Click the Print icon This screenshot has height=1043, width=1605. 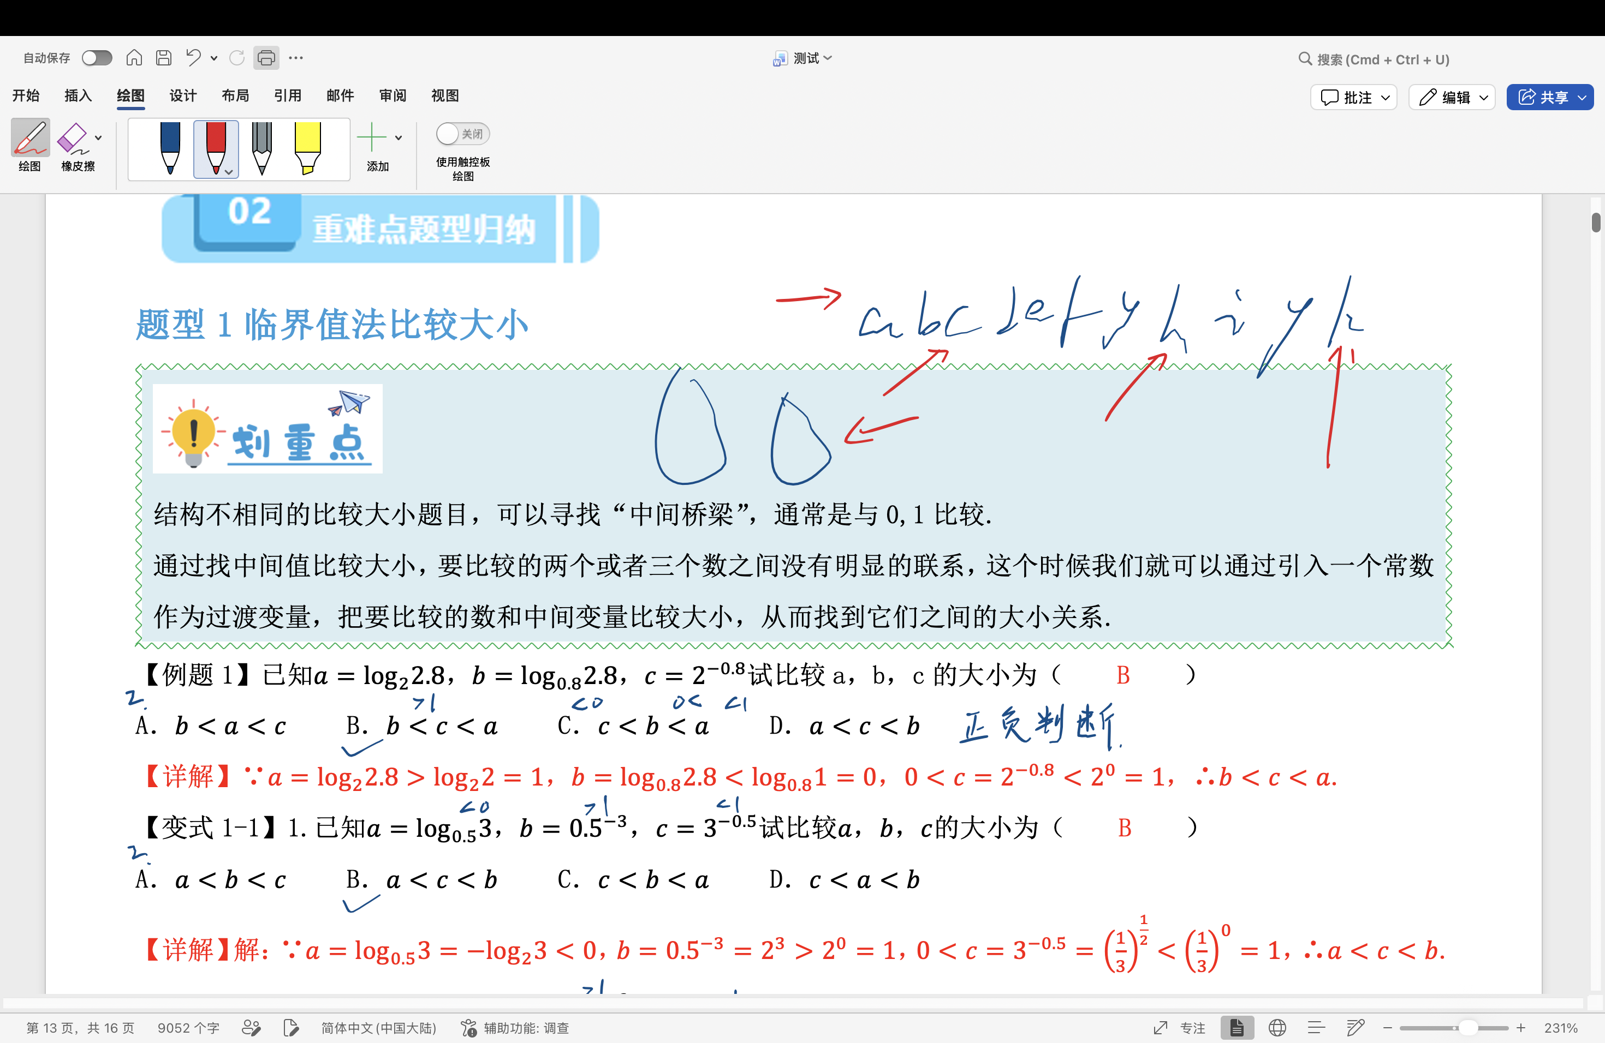pos(266,58)
